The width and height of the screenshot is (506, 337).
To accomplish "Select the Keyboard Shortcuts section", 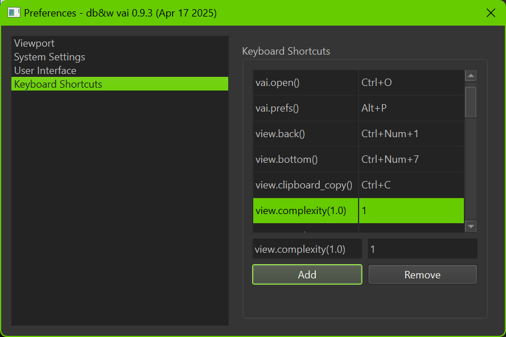I will 120,84.
